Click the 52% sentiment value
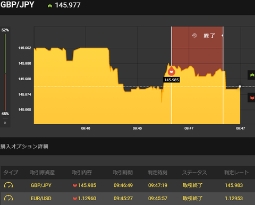 5,30
